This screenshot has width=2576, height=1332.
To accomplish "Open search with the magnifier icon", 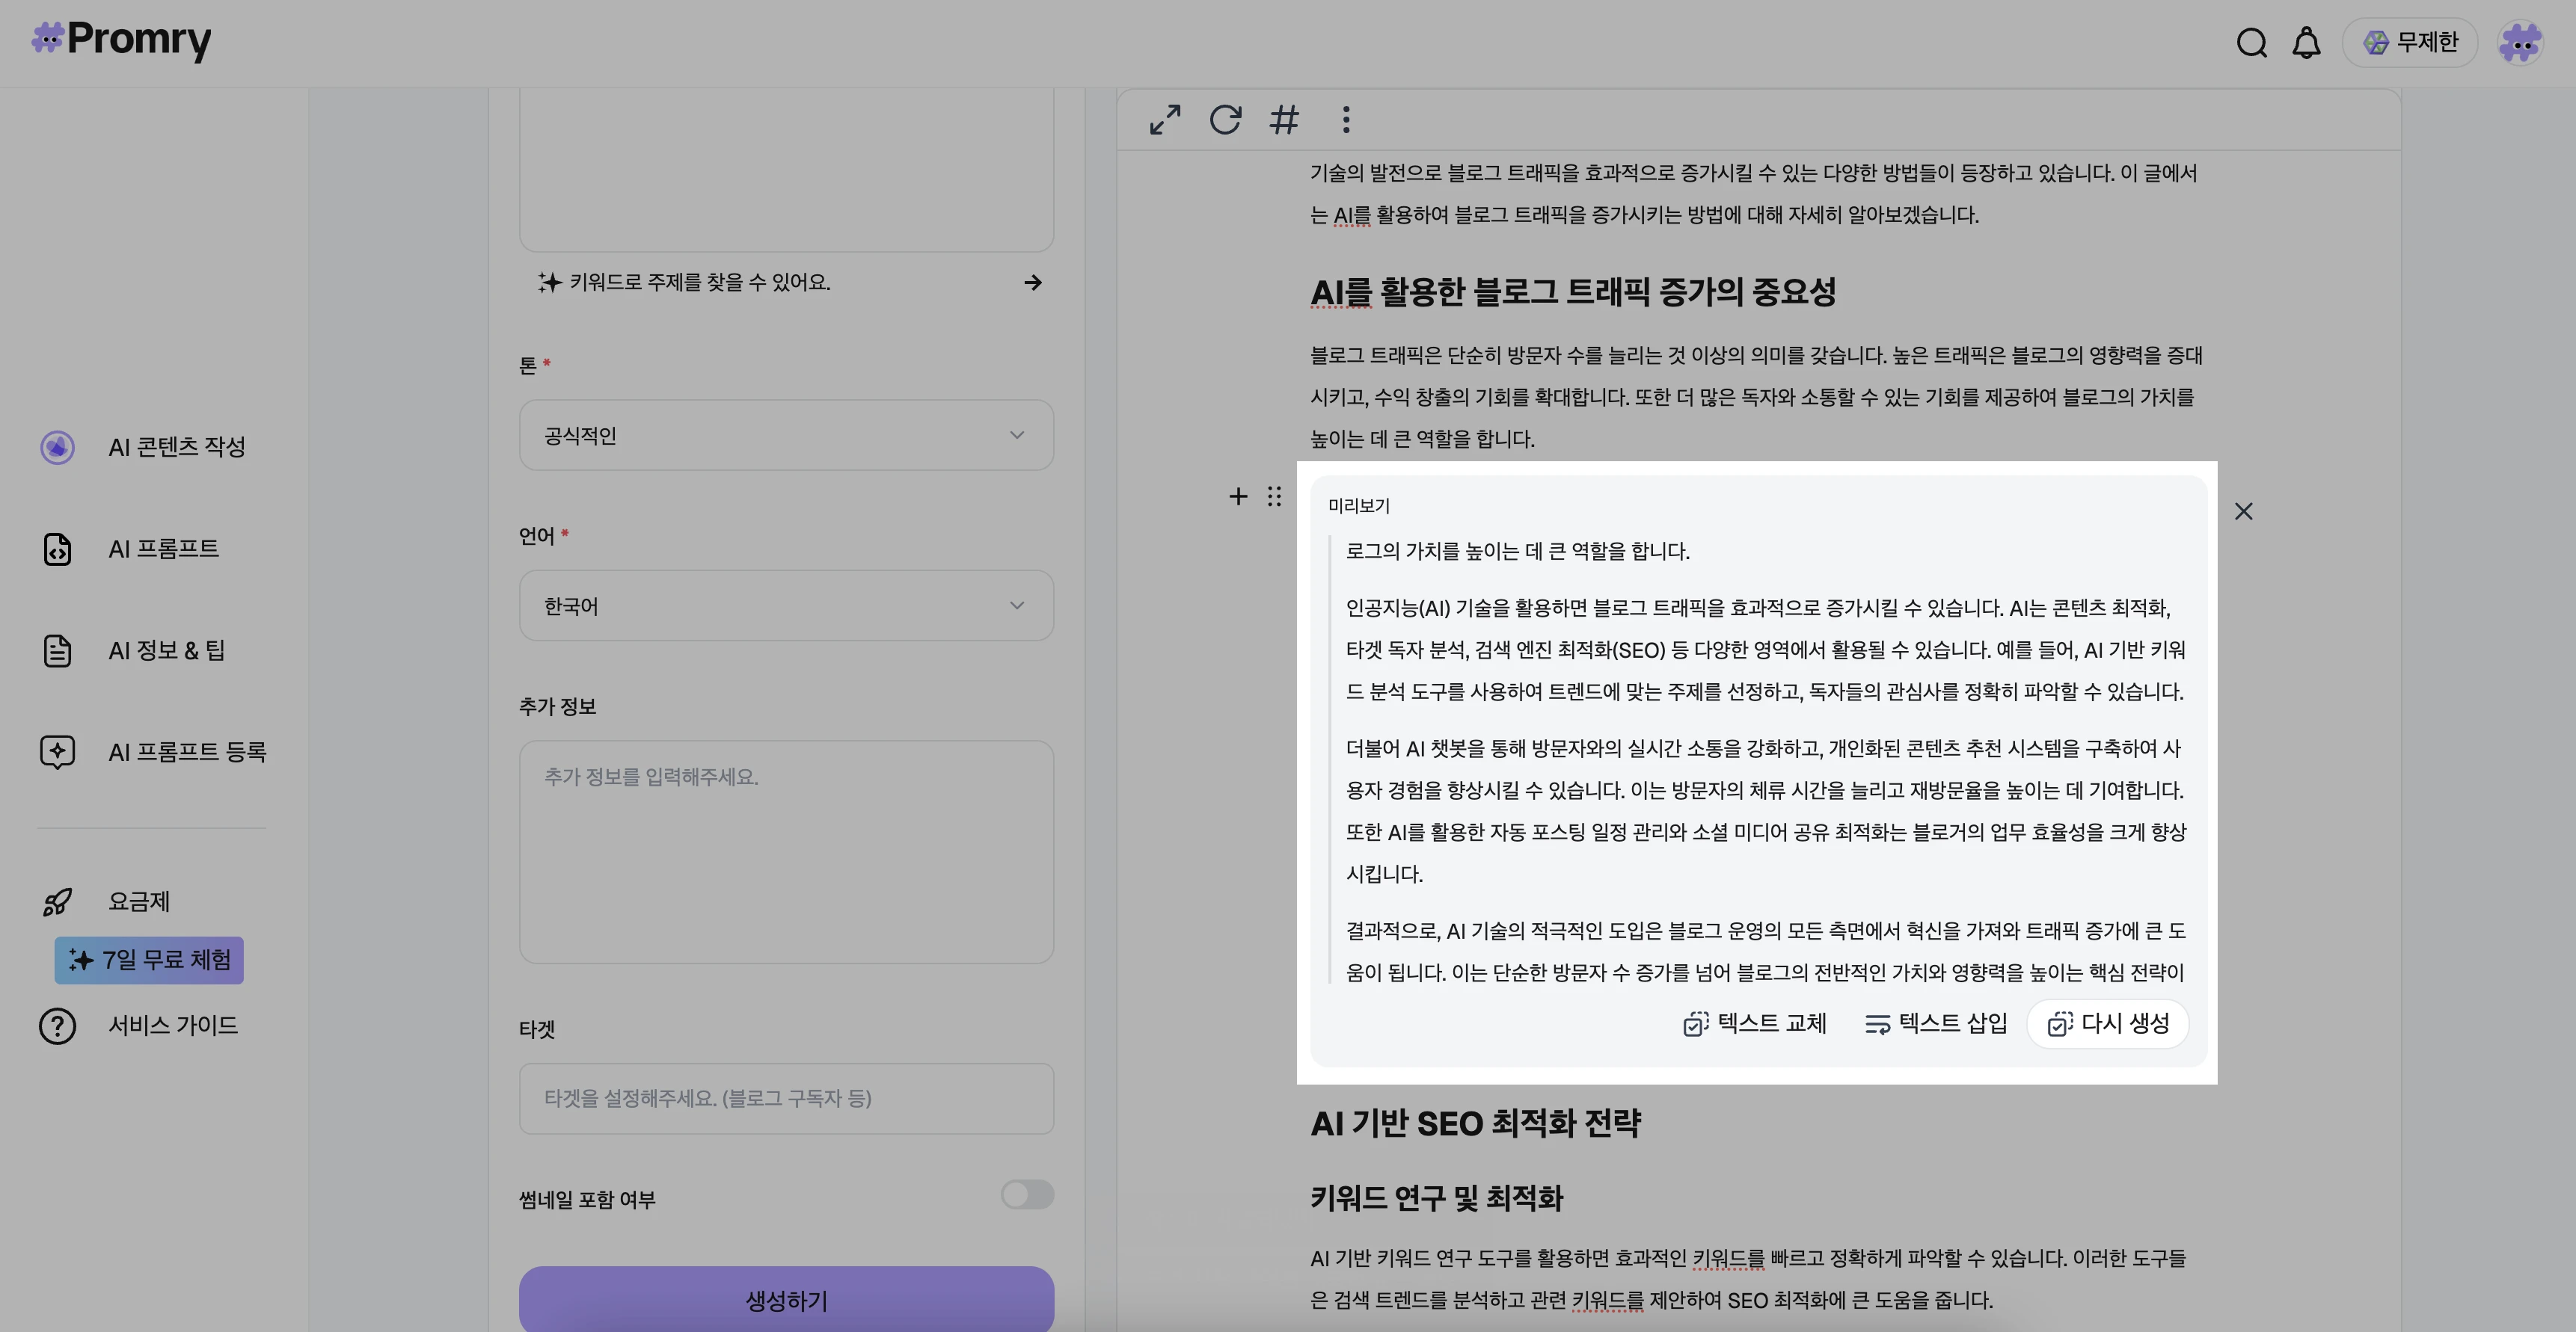I will (2251, 43).
